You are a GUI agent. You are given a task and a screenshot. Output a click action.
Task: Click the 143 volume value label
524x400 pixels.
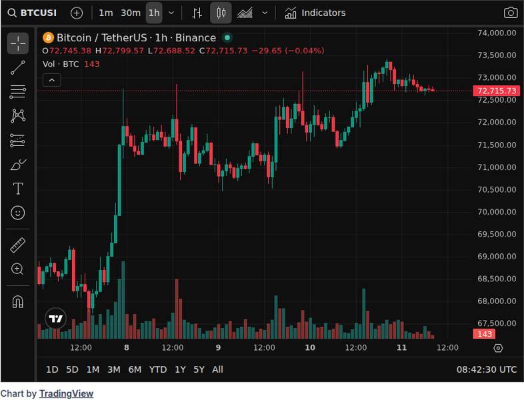[x=484, y=334]
